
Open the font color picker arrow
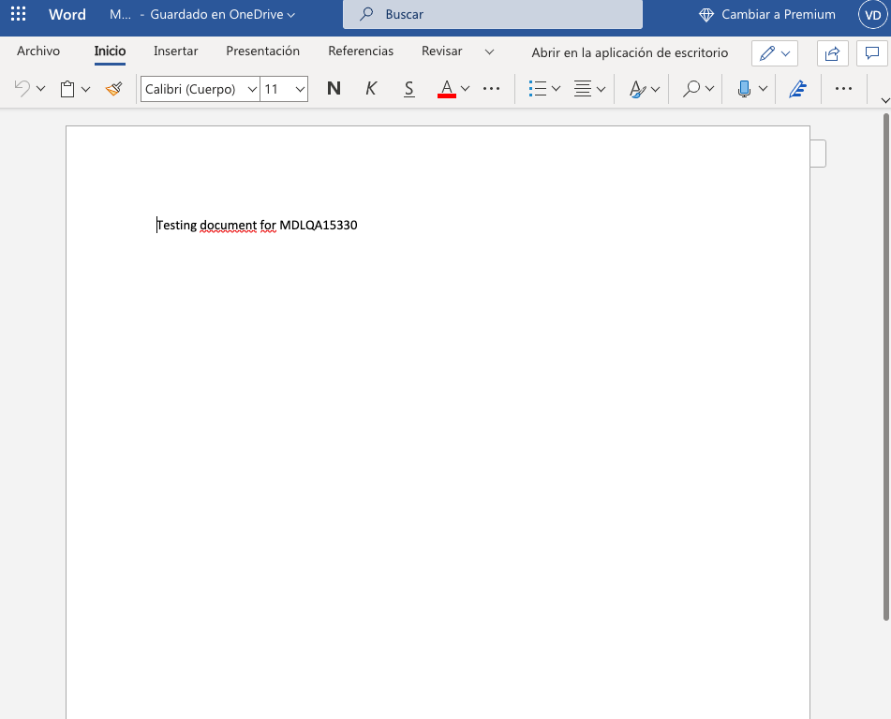[x=466, y=89]
